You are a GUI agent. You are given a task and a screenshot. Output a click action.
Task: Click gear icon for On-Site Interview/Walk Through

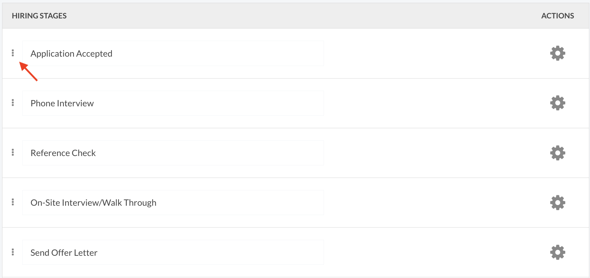[x=558, y=203]
